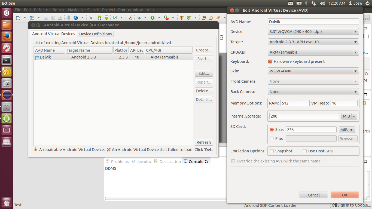The height and width of the screenshot is (209, 372).
Task: Click the Target Name column header
Action: tap(89, 50)
